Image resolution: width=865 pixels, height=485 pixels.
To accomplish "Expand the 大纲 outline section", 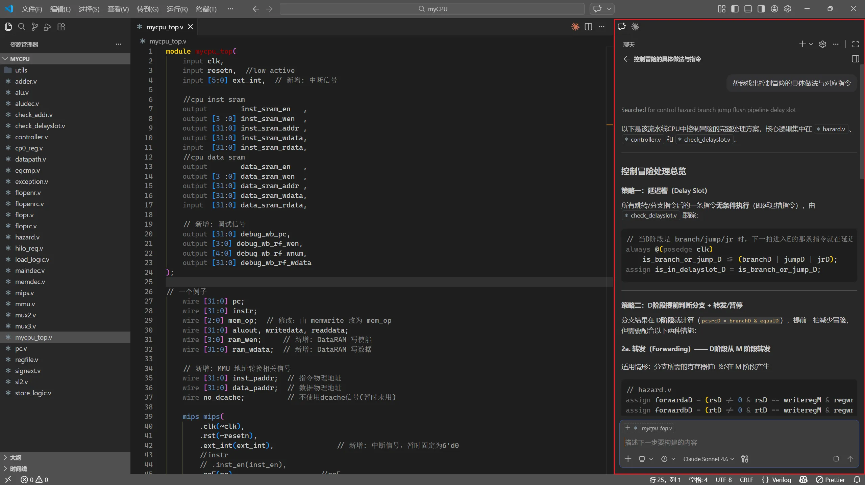I will point(16,458).
